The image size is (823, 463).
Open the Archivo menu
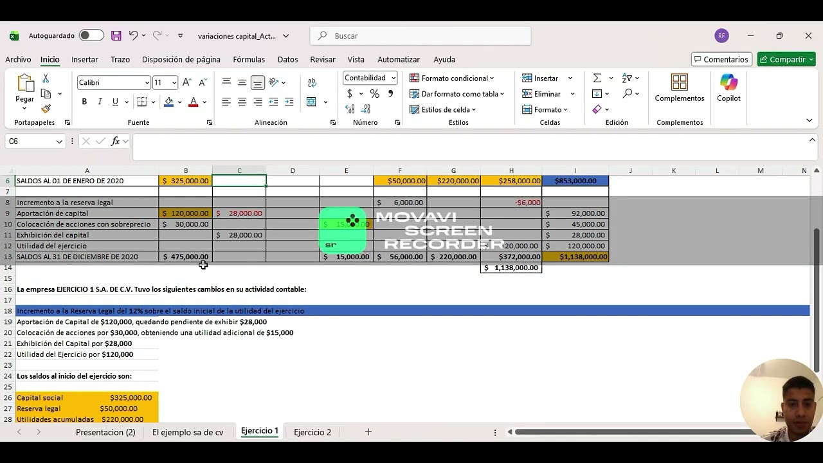[x=18, y=59]
